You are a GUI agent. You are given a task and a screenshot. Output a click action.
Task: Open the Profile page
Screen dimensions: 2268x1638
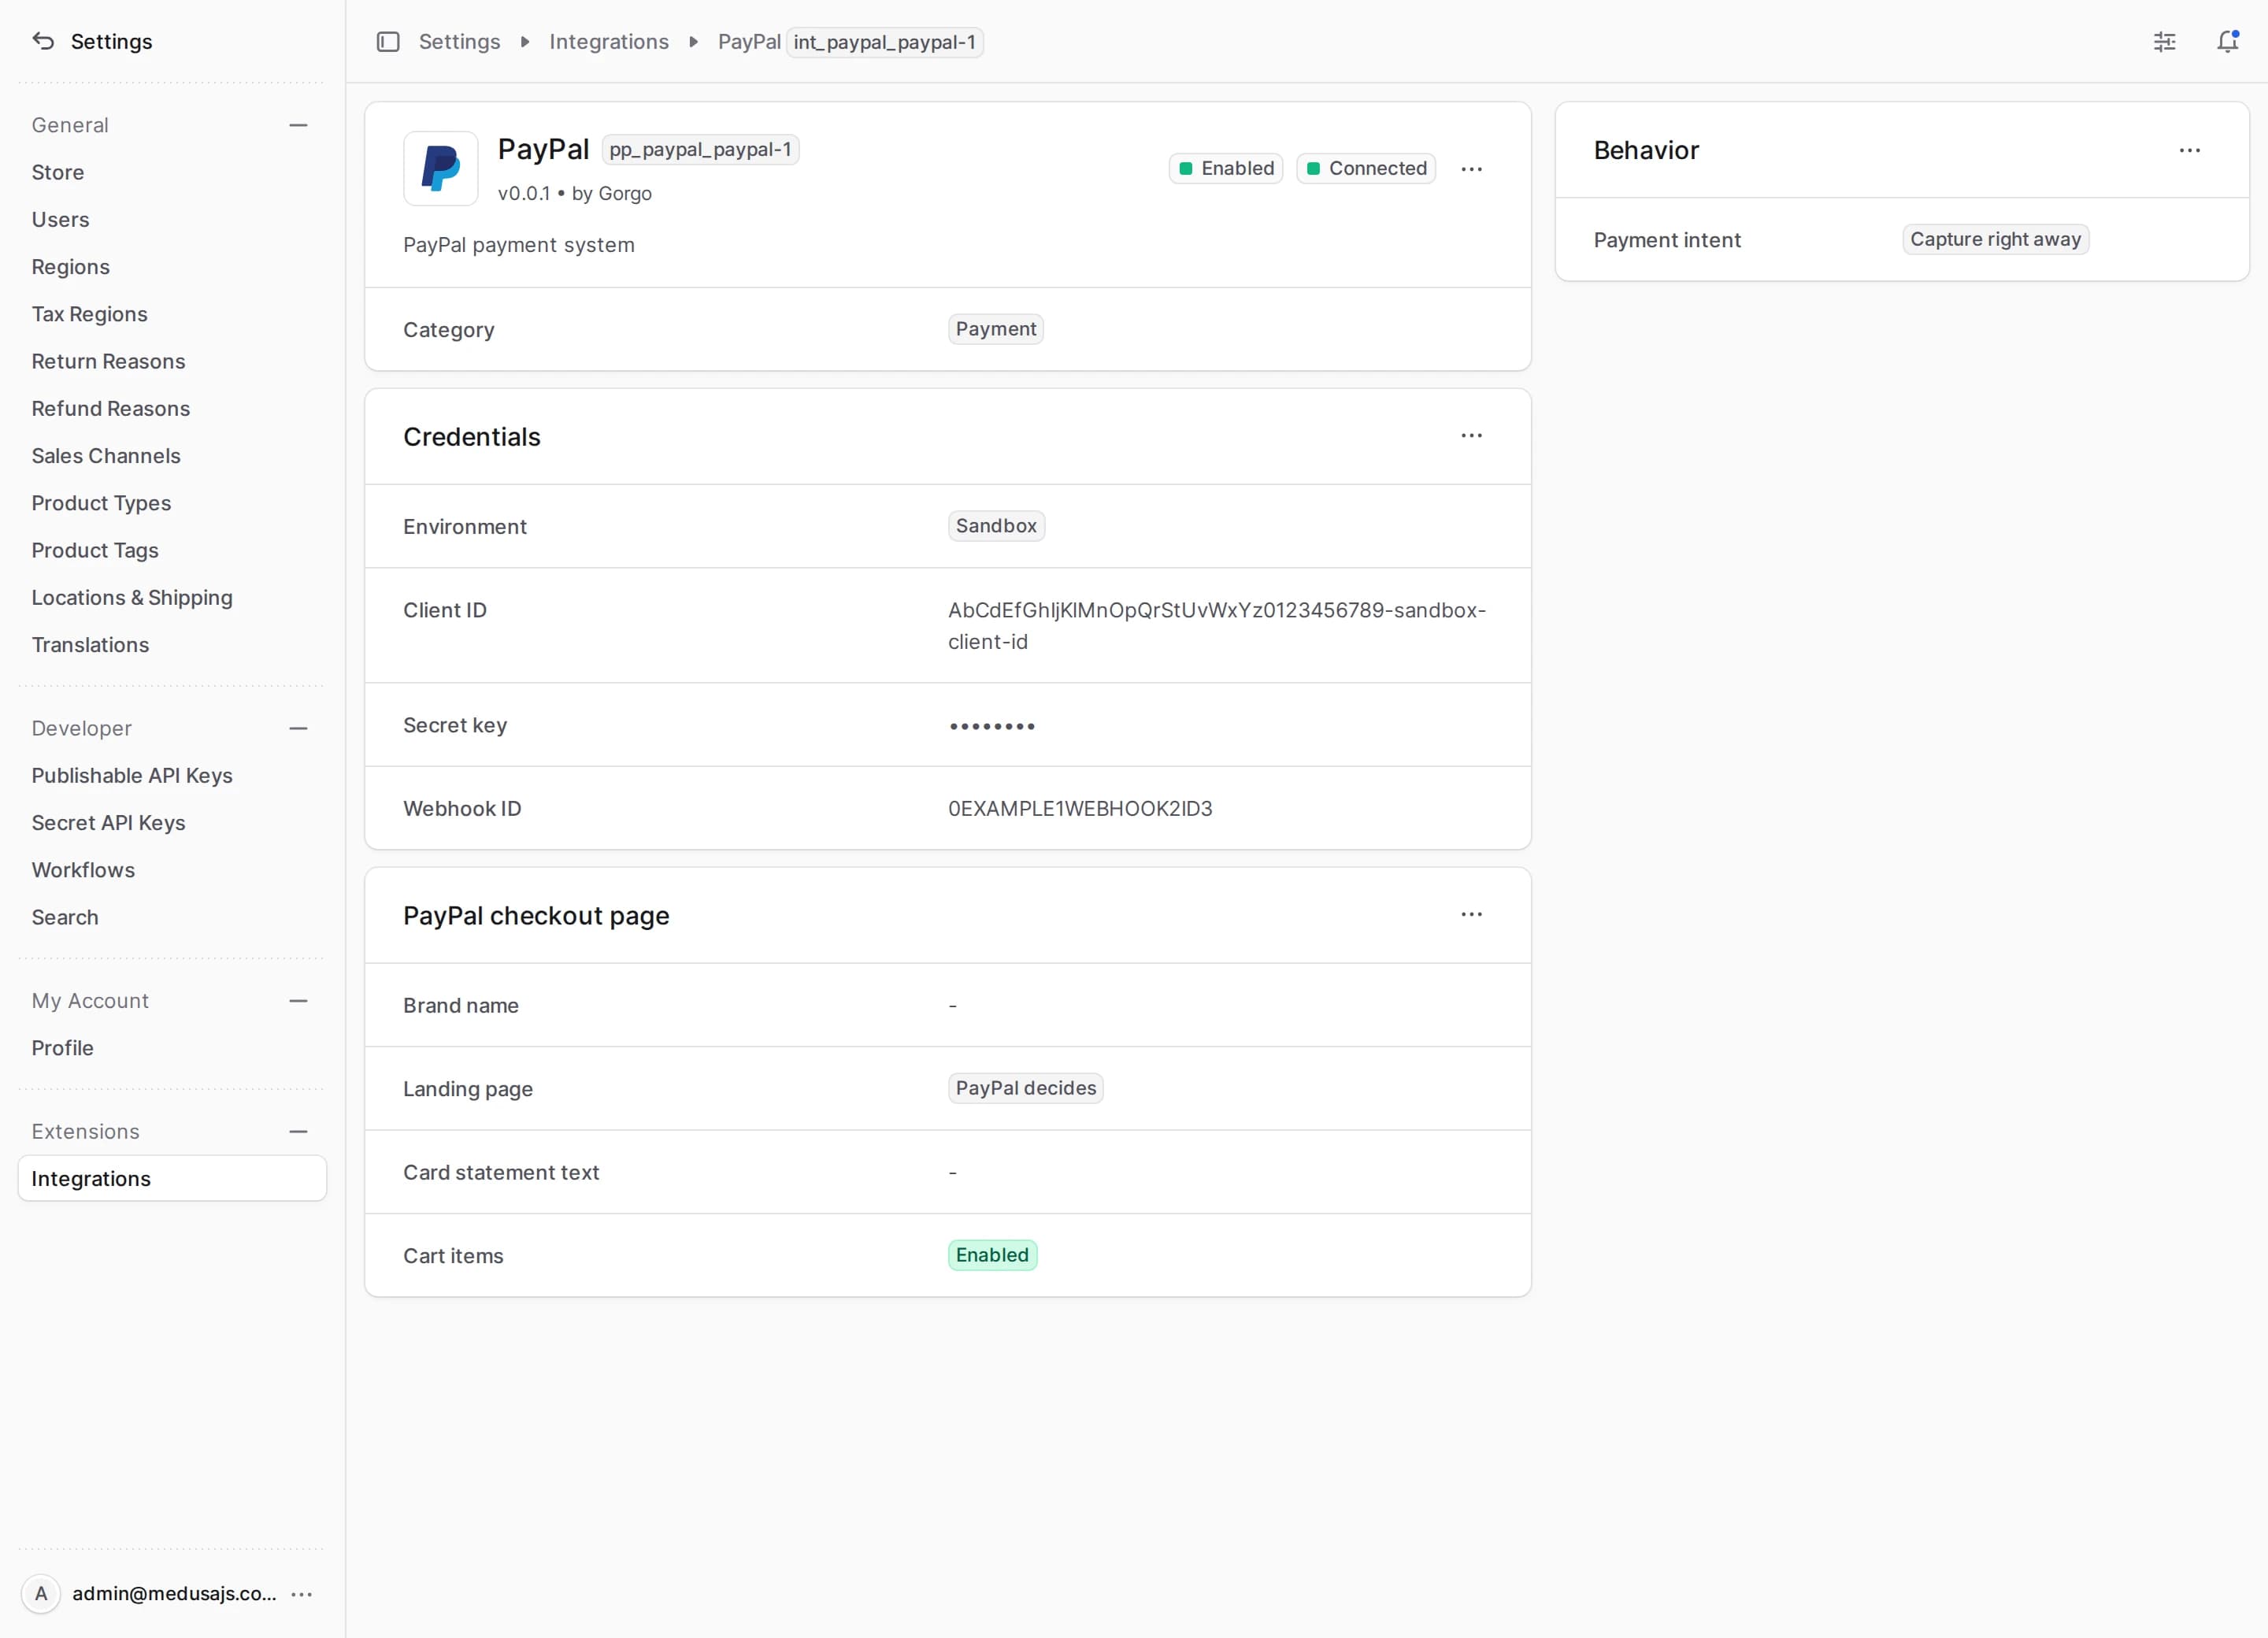click(x=172, y=1048)
